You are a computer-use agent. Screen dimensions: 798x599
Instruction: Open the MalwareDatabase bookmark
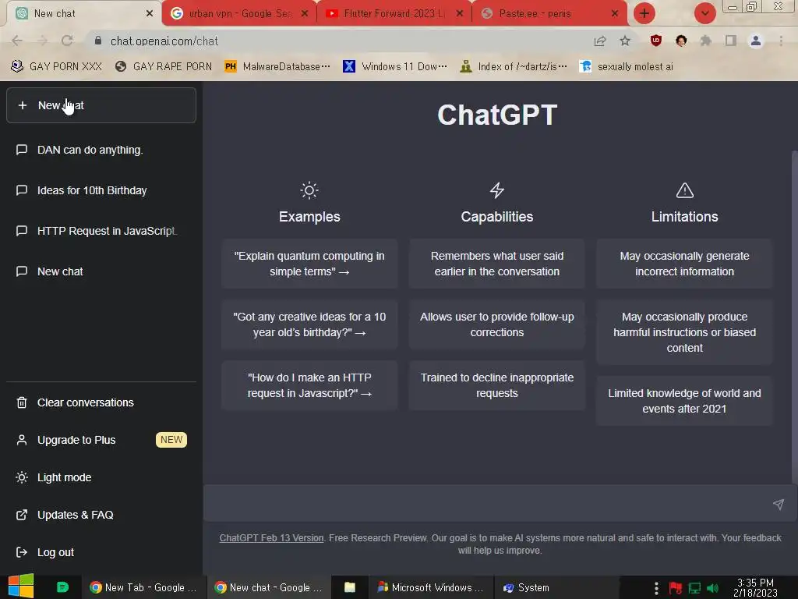[277, 66]
